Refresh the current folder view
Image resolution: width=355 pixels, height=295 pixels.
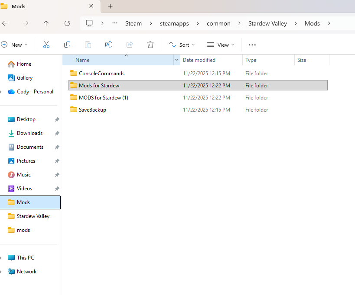point(67,23)
